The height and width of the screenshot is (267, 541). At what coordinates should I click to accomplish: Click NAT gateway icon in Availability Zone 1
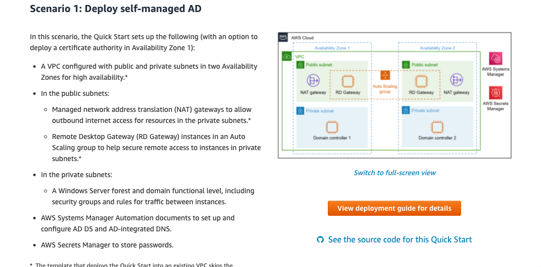(313, 81)
